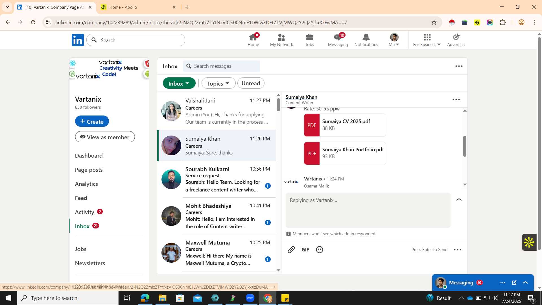This screenshot has height=305, width=542.
Task: Open the browser Extensions puzzle icon
Action: tap(503, 22)
